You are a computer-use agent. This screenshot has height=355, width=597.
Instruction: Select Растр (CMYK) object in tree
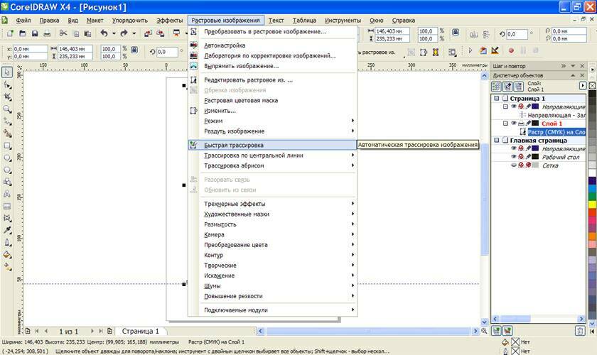pos(556,132)
